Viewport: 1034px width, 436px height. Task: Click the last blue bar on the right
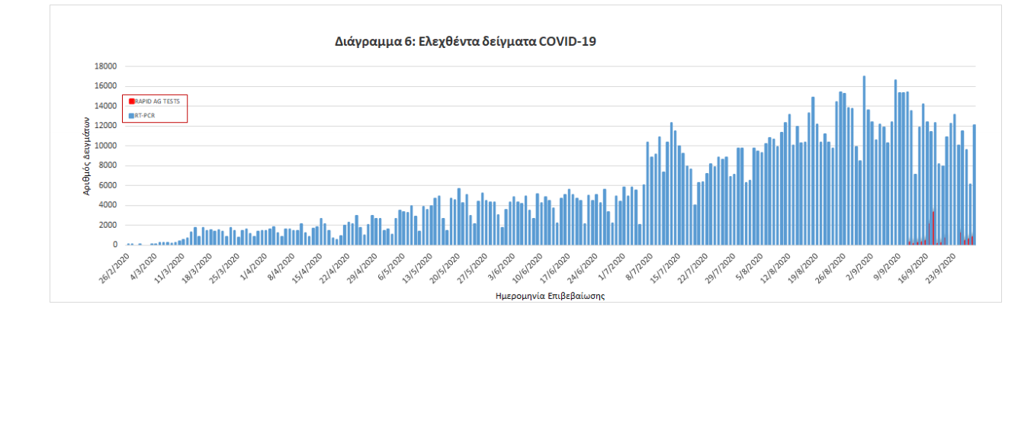coord(974,183)
